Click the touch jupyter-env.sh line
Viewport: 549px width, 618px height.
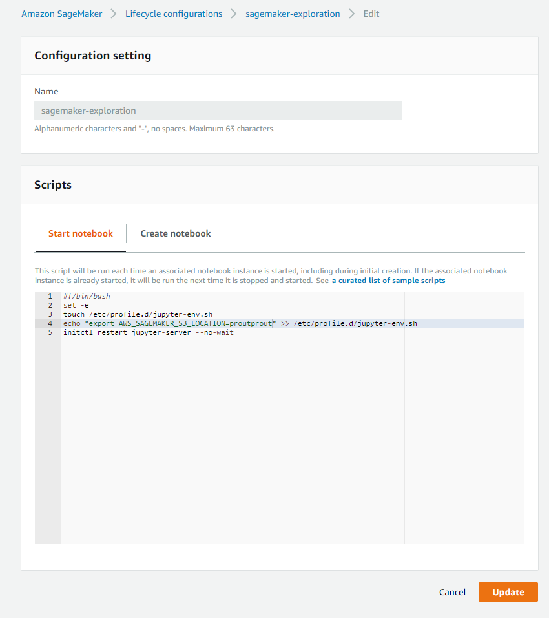138,314
